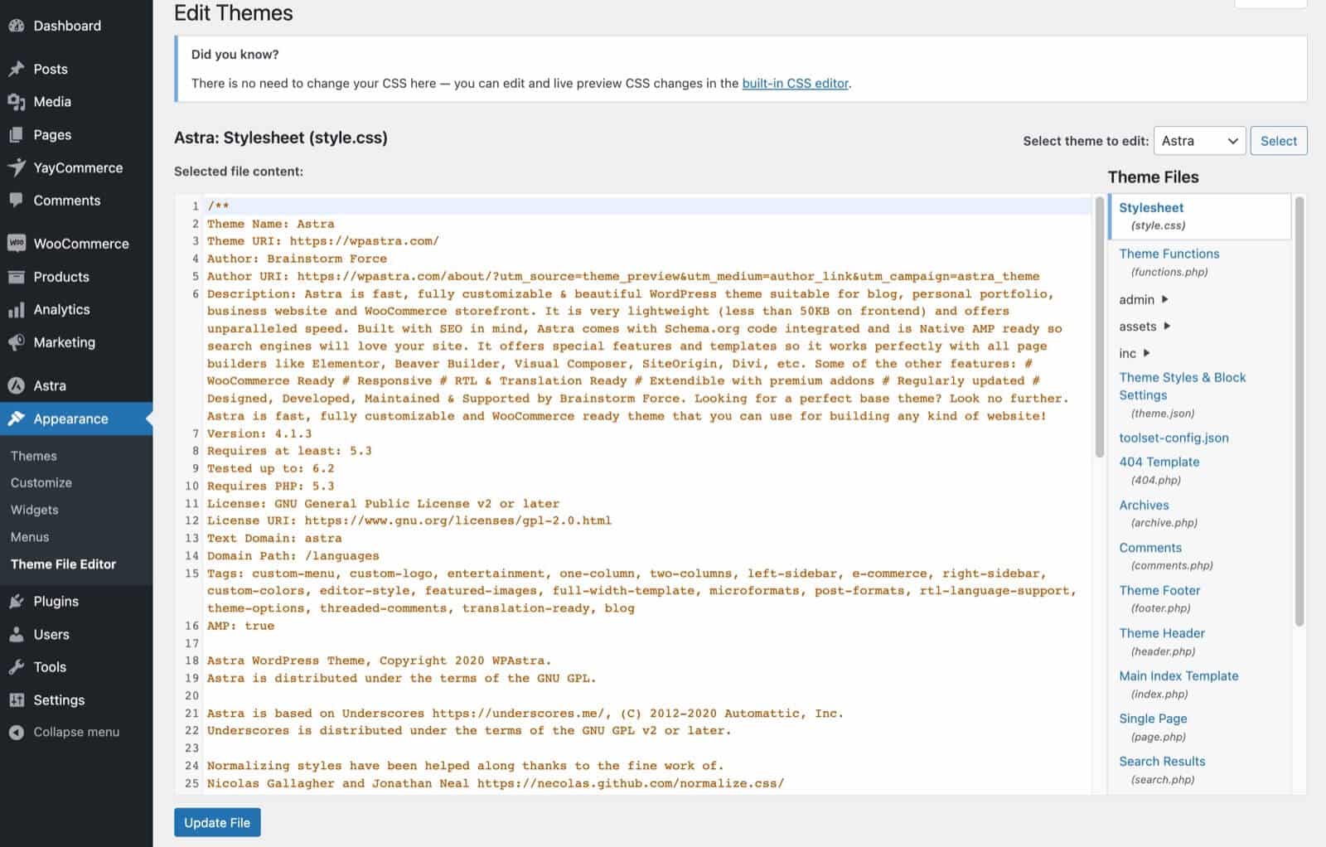
Task: Open the Comments comments.php theme file
Action: 1166,556
